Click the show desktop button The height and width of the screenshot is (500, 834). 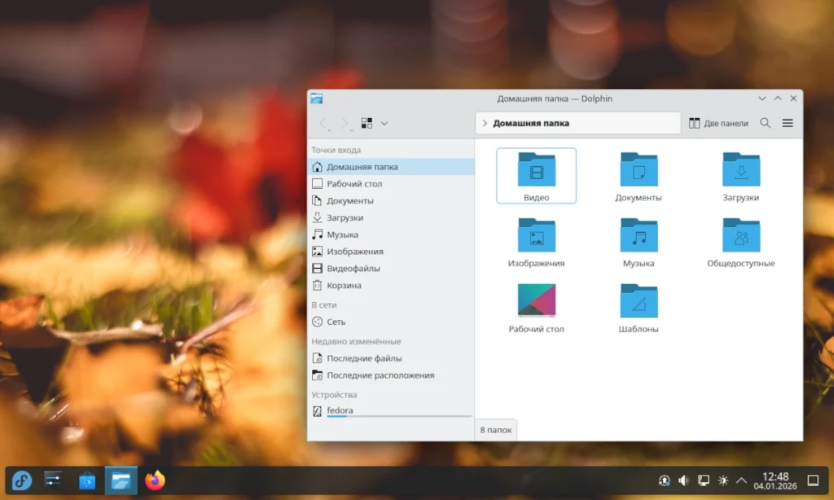pos(814,480)
